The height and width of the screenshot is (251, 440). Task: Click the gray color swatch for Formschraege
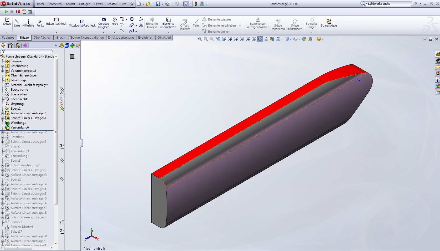(x=72, y=57)
